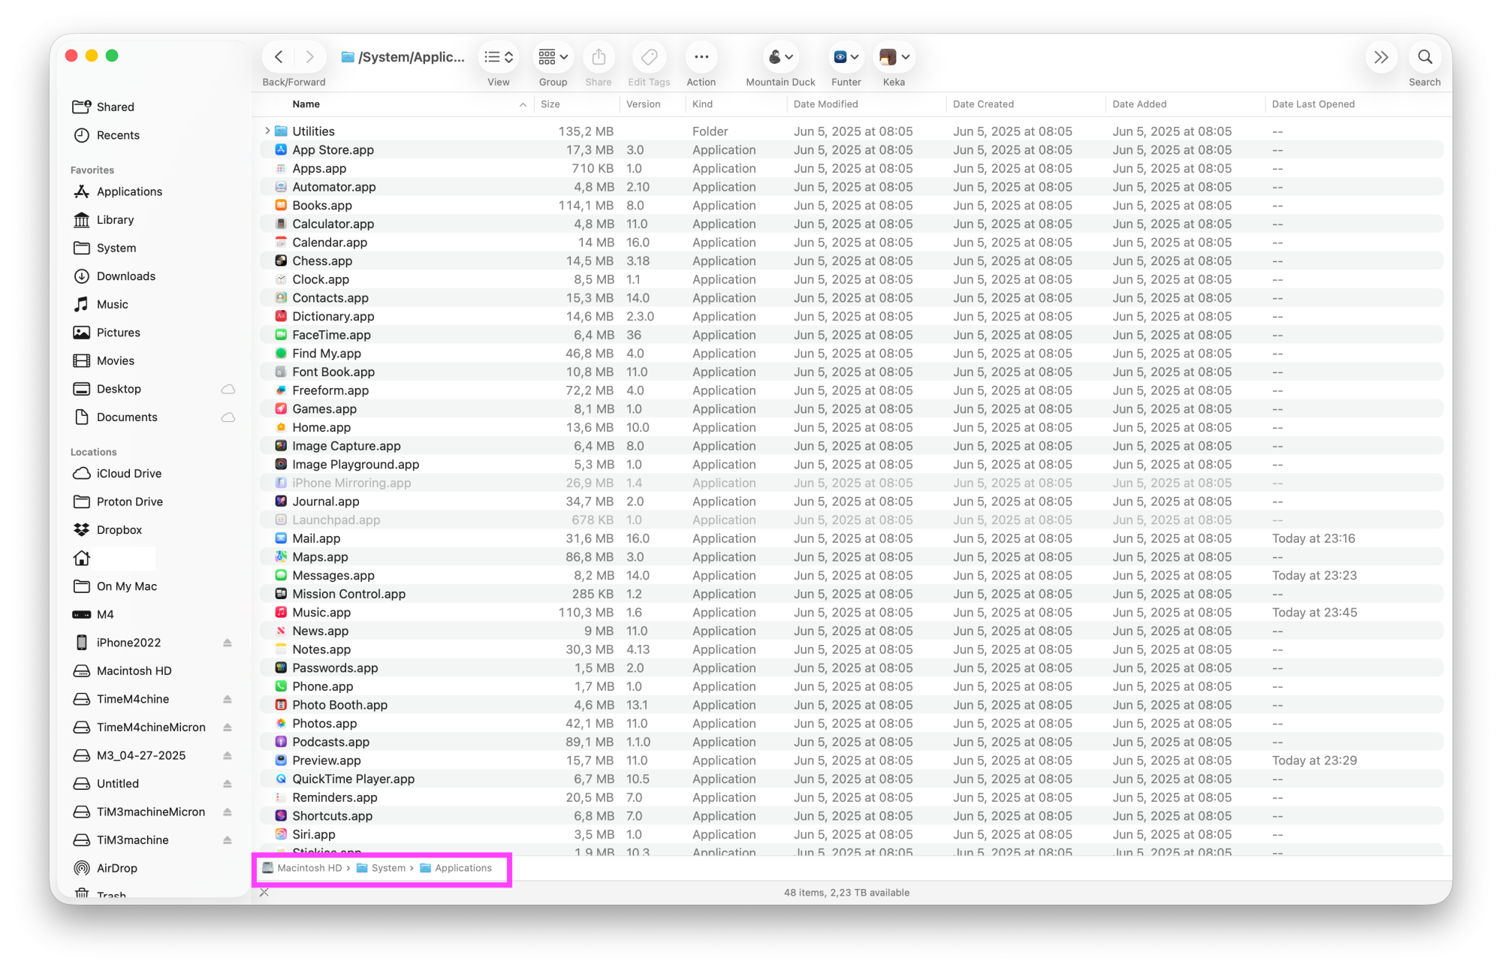Open the Group dropdown

[x=553, y=58]
